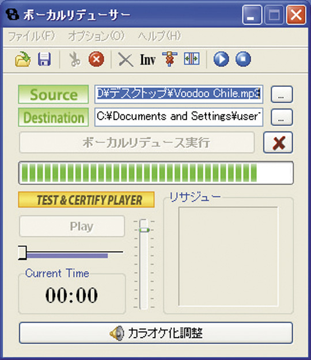Click the vertical volume slider thumb

tap(144, 230)
